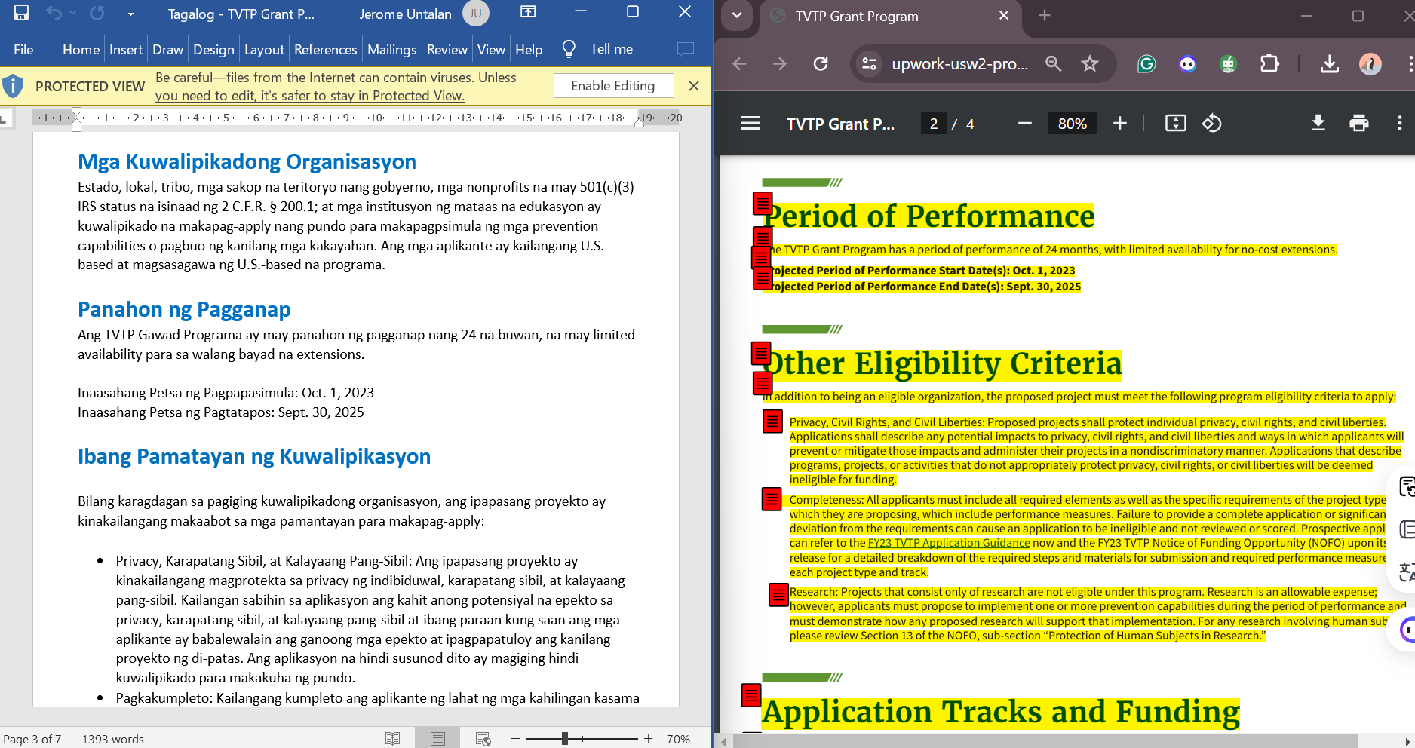Toggle the PDF viewer sidebar menu

pos(750,123)
